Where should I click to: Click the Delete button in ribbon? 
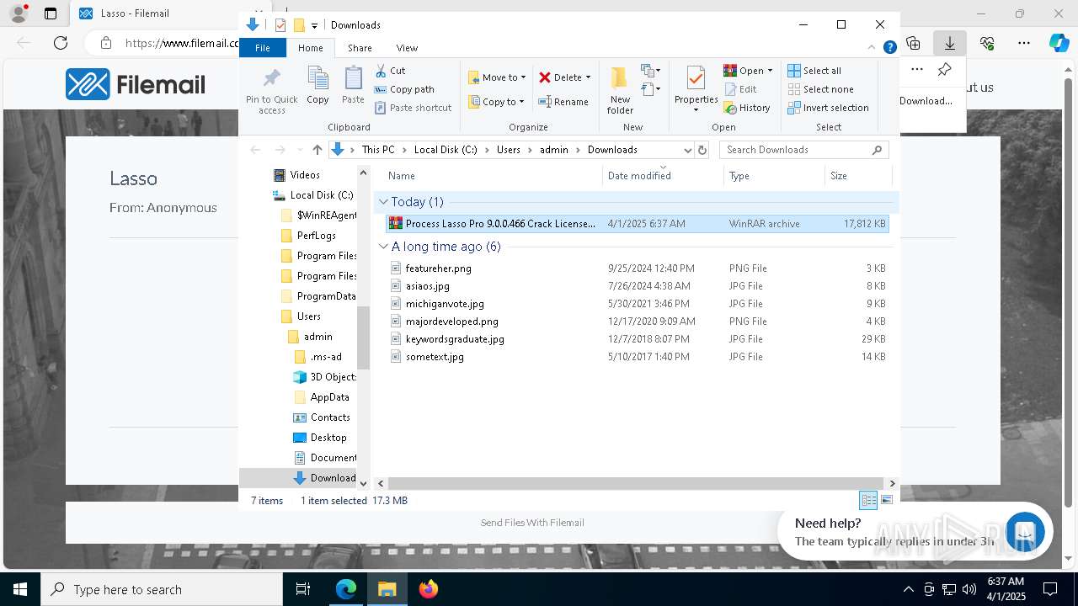pyautogui.click(x=560, y=77)
